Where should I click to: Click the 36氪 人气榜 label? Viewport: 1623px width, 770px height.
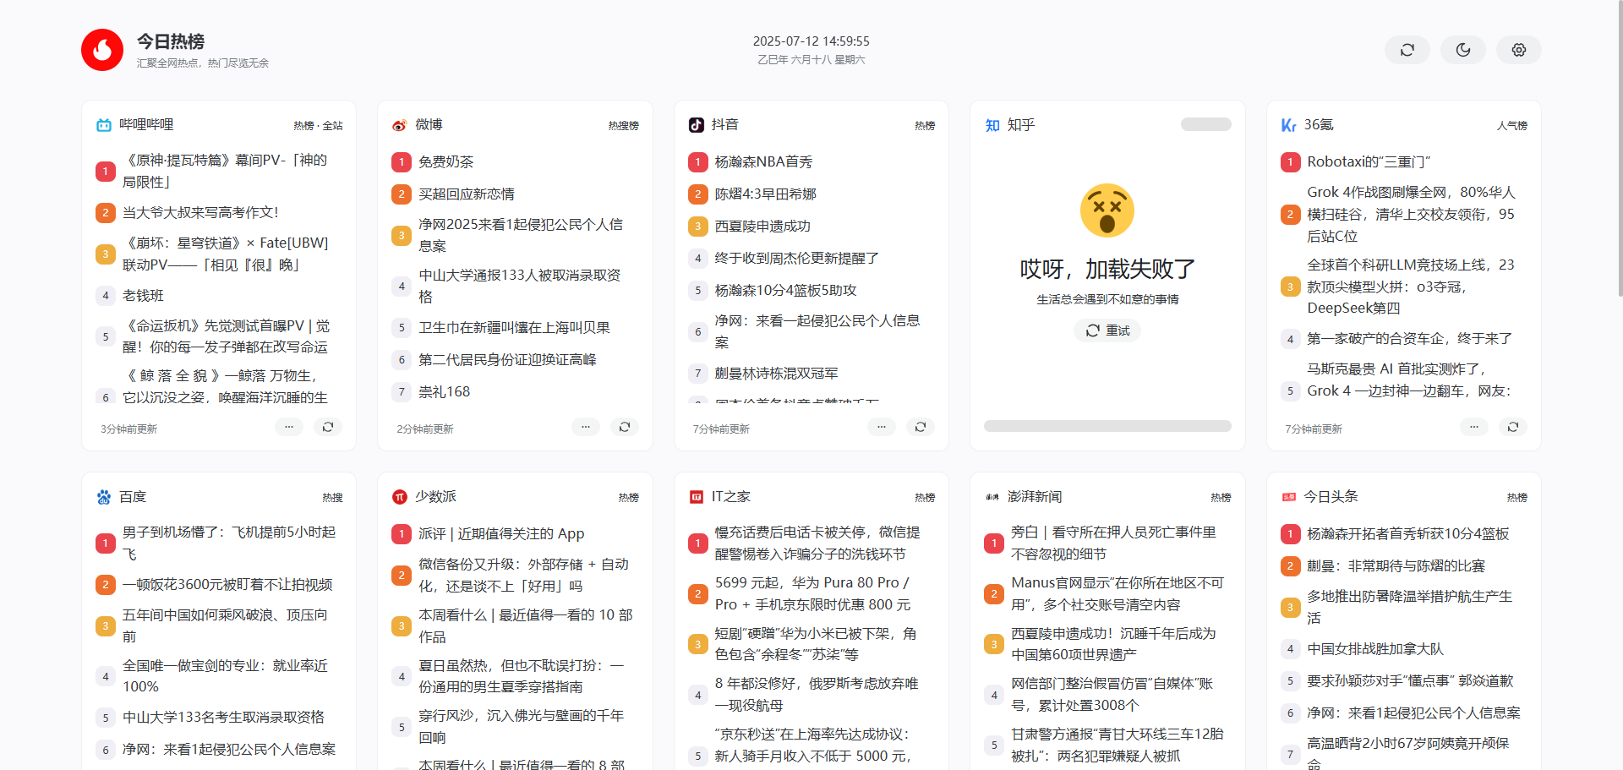pyautogui.click(x=1512, y=125)
